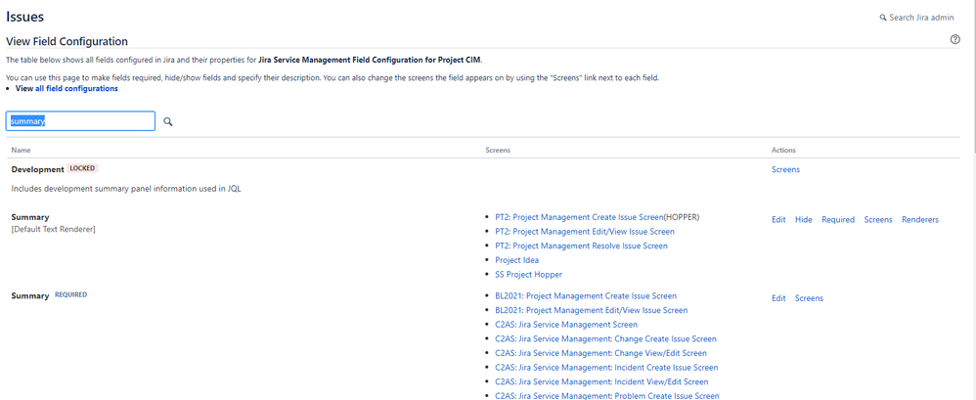Open C2AS Incident View/Edit Screen link

click(x=601, y=381)
